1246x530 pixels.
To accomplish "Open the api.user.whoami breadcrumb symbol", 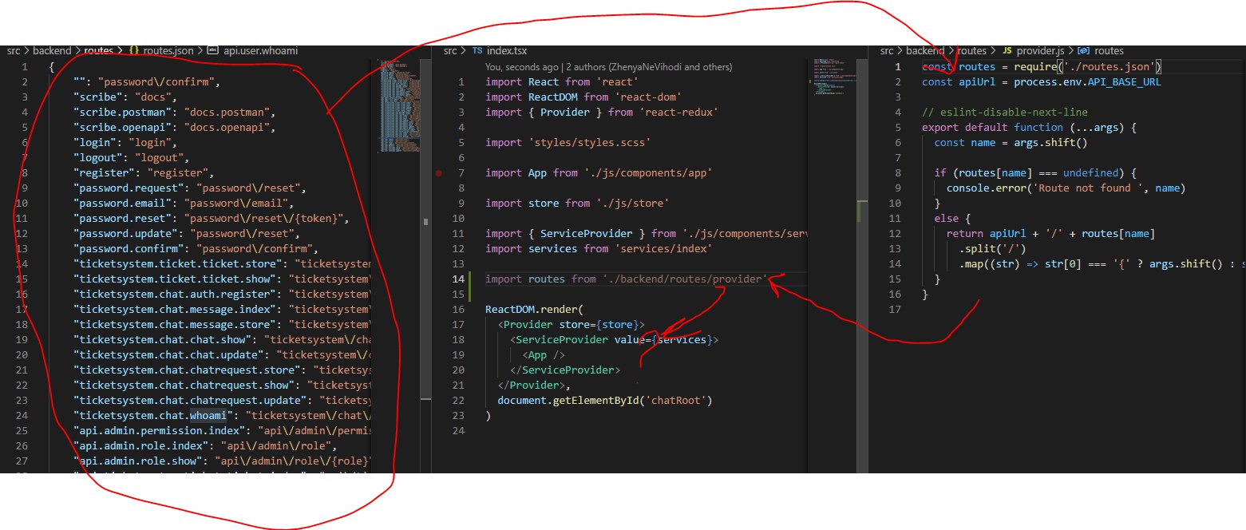I will pos(259,50).
